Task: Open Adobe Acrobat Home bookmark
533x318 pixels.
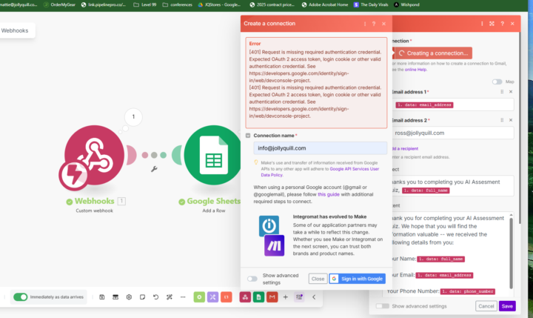Action: click(325, 4)
